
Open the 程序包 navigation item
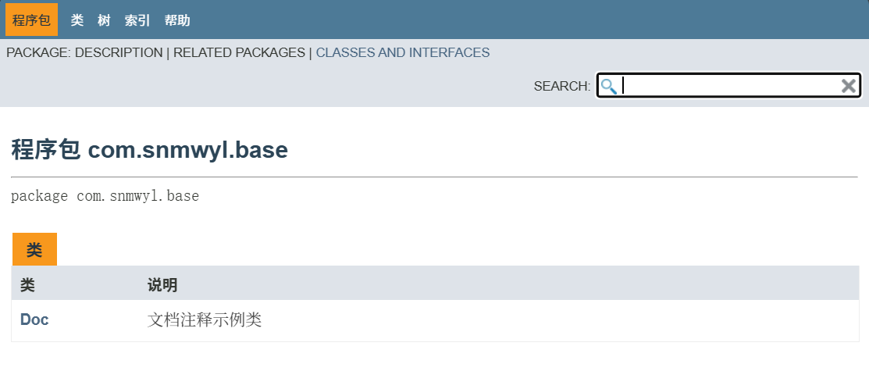(31, 20)
